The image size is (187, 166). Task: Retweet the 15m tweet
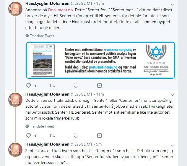pos(52,86)
